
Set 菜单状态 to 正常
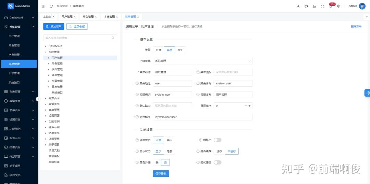[x=158, y=140]
